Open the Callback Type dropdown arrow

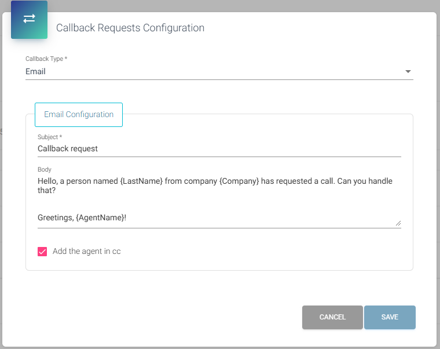pos(408,72)
